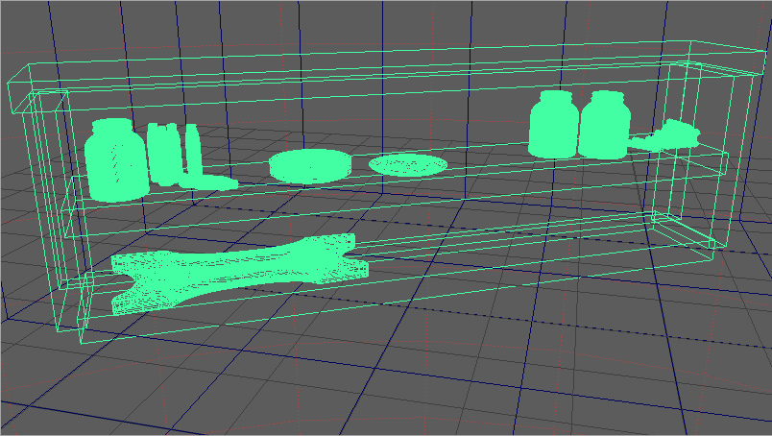Select the right jar of the right pair

[603, 129]
